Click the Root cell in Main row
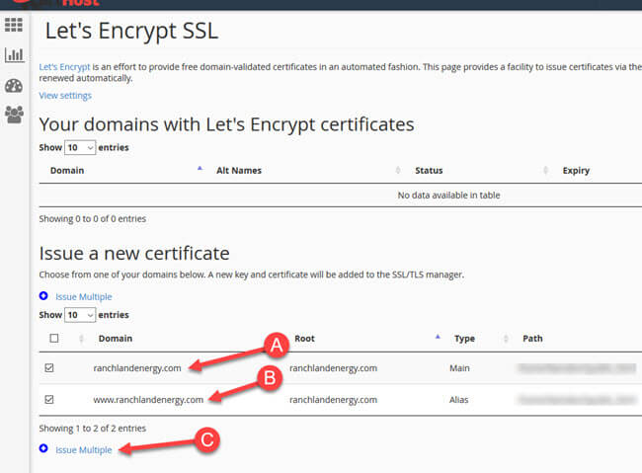This screenshot has width=642, height=473. click(x=333, y=368)
